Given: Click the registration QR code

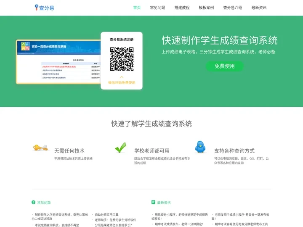Looking at the screenshot, I should [x=122, y=59].
